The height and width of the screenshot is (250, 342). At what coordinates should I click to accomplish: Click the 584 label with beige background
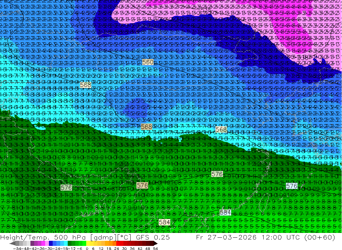[x=165, y=222]
